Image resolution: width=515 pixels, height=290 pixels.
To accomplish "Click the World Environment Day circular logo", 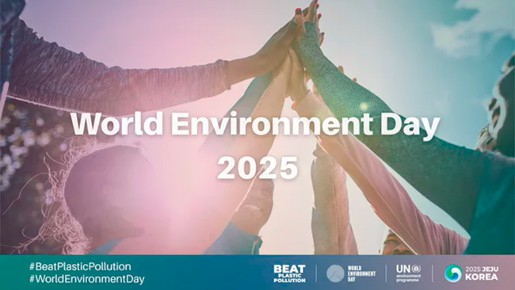I will [x=335, y=273].
